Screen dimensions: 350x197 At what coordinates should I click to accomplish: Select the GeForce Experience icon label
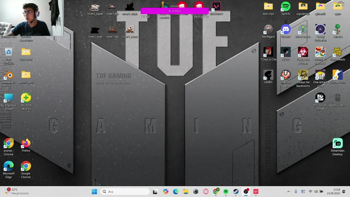point(26,39)
